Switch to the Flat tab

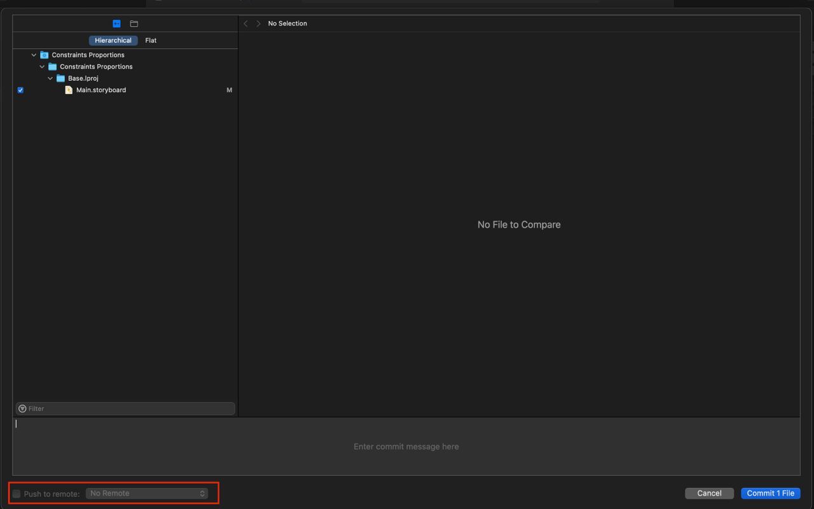[x=151, y=40]
